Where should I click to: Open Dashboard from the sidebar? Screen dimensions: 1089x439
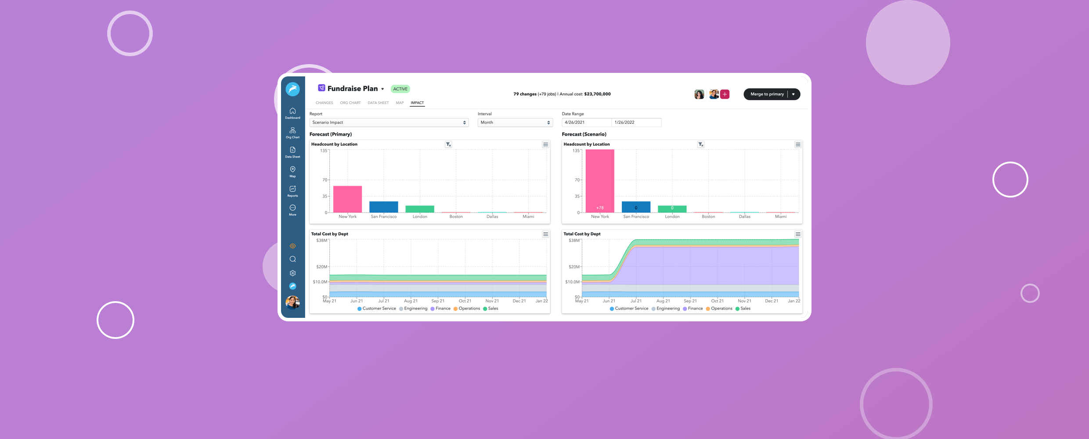[292, 113]
